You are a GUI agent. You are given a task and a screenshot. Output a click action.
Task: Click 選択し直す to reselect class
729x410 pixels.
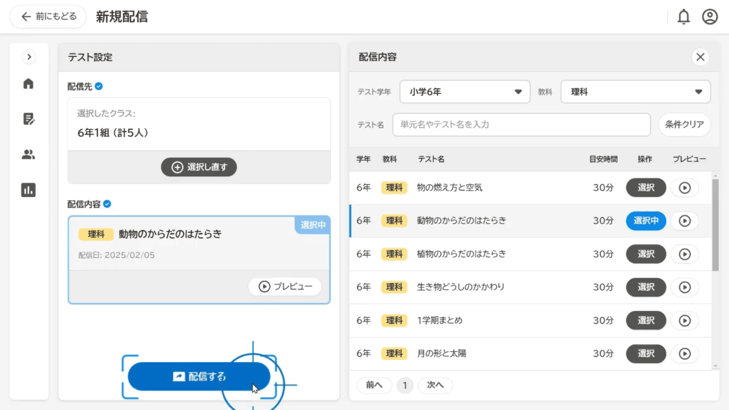coord(199,167)
